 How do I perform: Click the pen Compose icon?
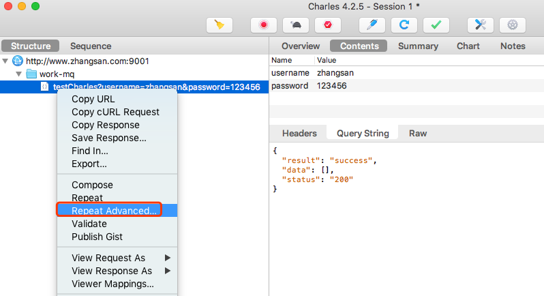pos(372,25)
